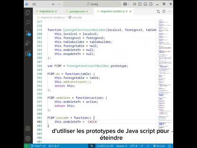Start Go Live server

[159, 146]
